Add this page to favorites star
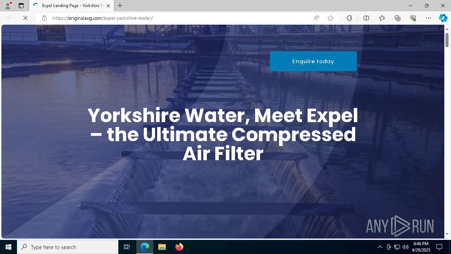Image resolution: width=451 pixels, height=254 pixels. point(330,18)
